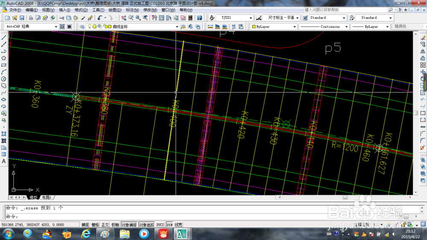Click the yellow layer color square

pos(110,26)
